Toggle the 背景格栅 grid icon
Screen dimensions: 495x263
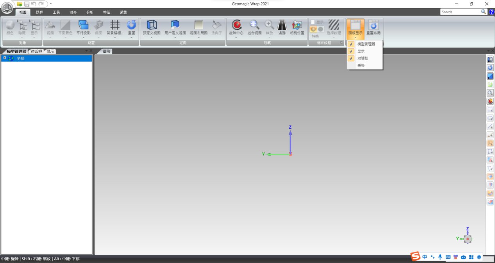pyautogui.click(x=115, y=25)
